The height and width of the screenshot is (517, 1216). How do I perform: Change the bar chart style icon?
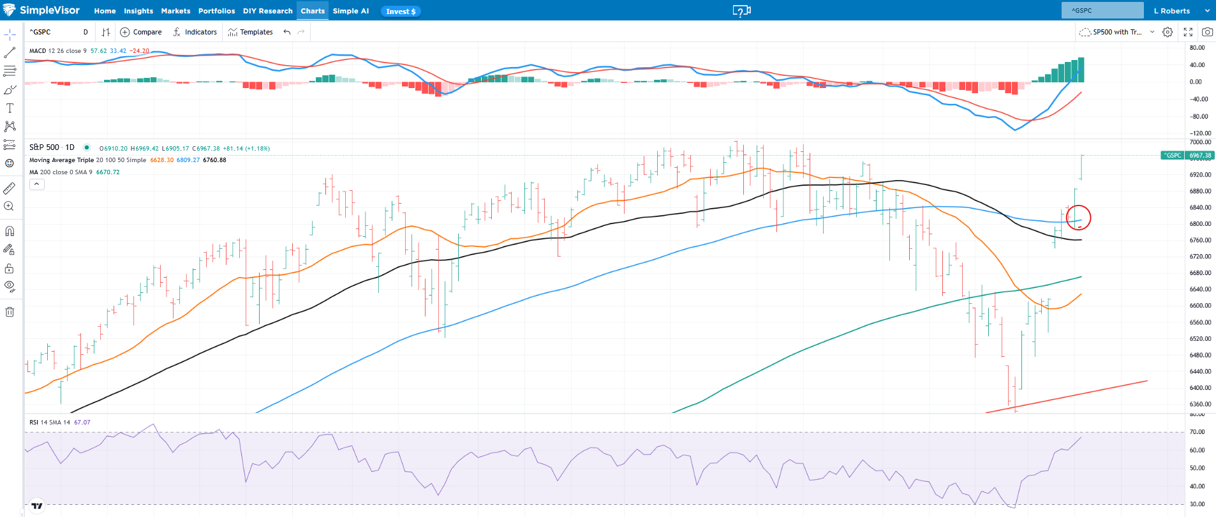click(106, 32)
